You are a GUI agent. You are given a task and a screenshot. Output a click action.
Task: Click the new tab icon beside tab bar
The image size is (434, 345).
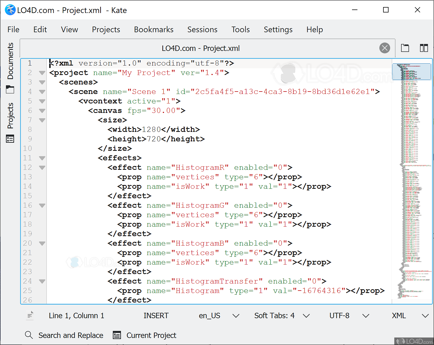(405, 48)
